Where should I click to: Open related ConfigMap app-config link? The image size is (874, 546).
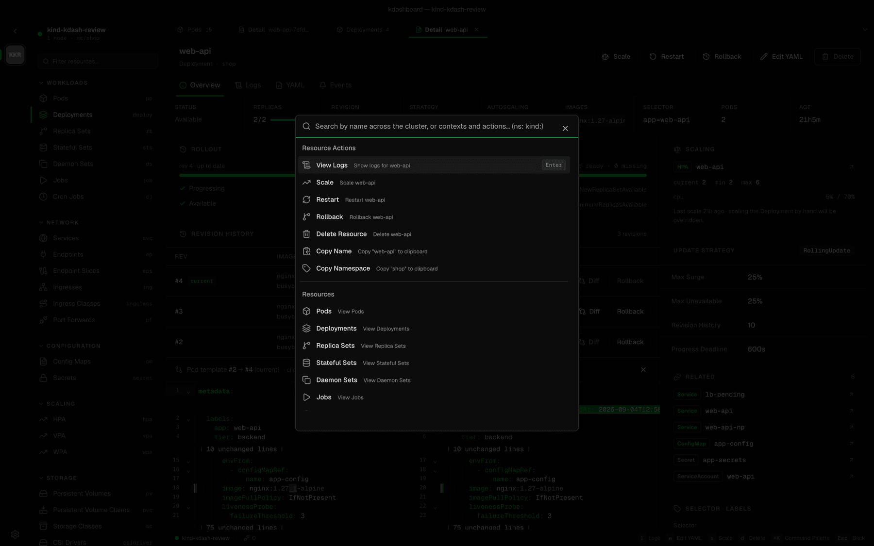click(764, 444)
